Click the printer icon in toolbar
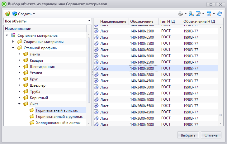This screenshot has height=144, width=227. (x=181, y=14)
